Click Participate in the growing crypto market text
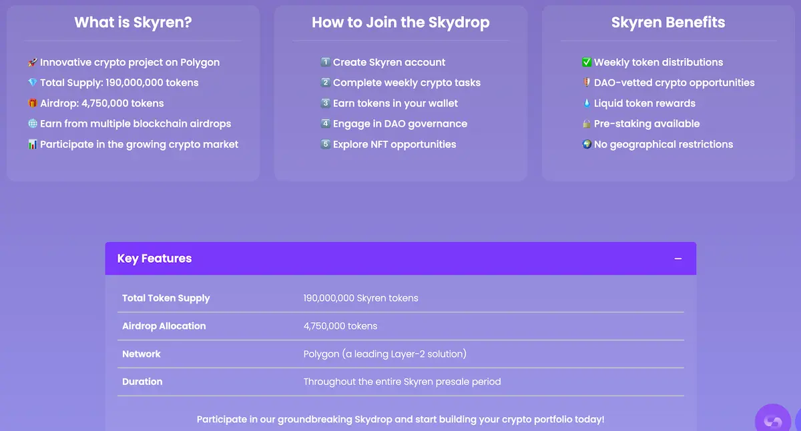The image size is (801, 431). point(139,144)
